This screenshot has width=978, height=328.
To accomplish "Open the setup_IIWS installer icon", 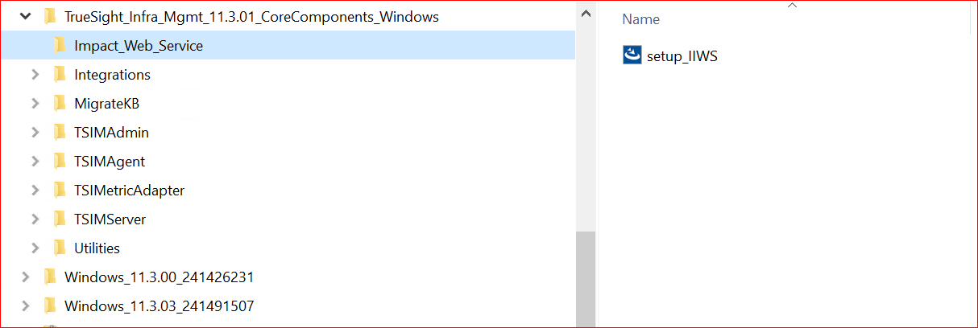I will click(x=632, y=55).
